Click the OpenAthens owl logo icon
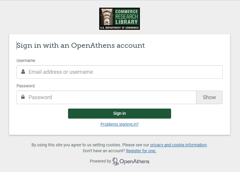Image resolution: width=240 pixels, height=172 pixels. (115, 161)
